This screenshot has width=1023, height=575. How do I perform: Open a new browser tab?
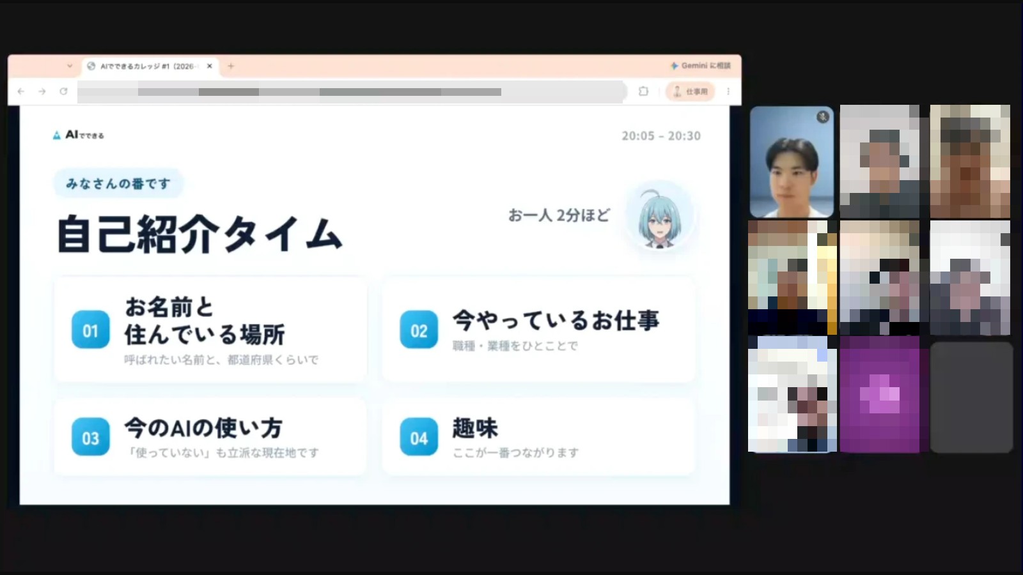(x=231, y=66)
